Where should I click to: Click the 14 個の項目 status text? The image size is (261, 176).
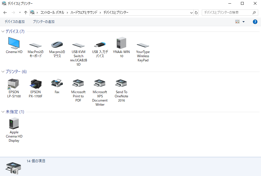coord(36,161)
